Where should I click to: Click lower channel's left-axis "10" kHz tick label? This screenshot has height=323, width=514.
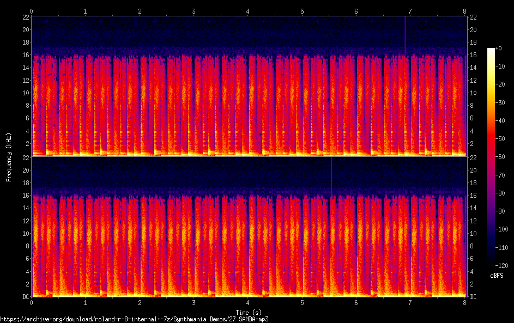click(26, 233)
